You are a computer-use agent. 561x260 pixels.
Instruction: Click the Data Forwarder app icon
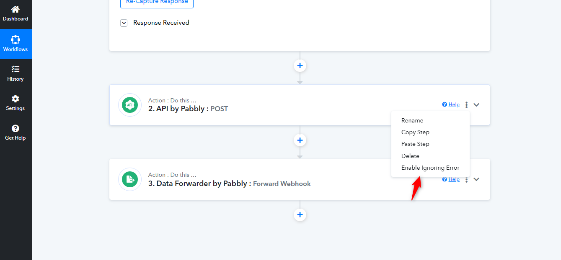pyautogui.click(x=130, y=179)
